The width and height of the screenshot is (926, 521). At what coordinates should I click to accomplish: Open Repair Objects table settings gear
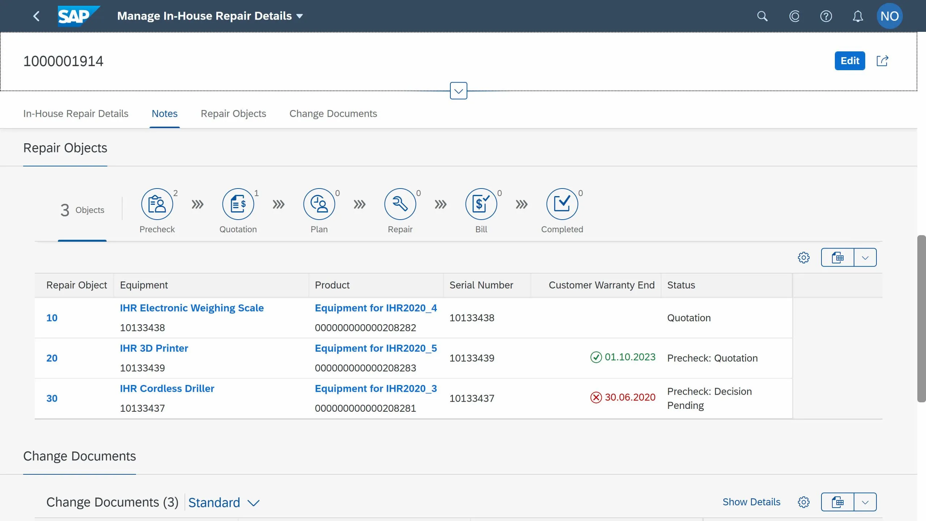(x=803, y=258)
